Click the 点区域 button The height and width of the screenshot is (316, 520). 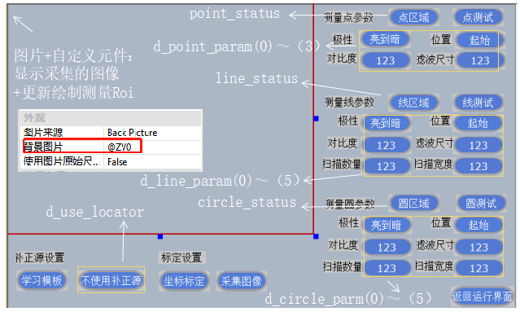[x=413, y=17]
